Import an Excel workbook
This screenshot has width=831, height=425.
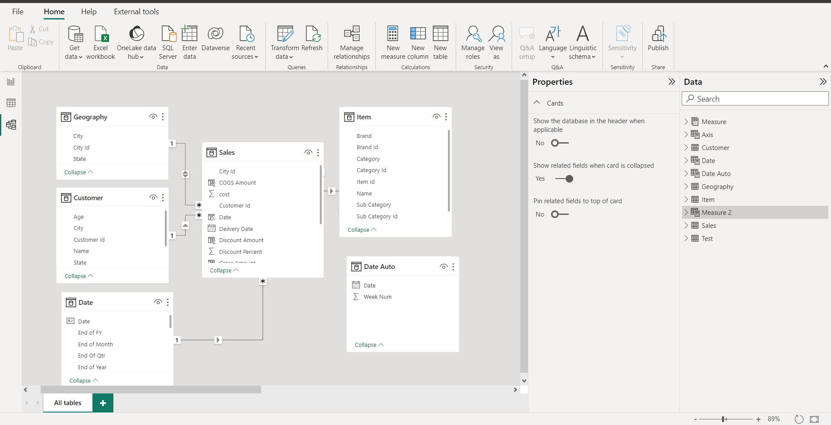[100, 42]
